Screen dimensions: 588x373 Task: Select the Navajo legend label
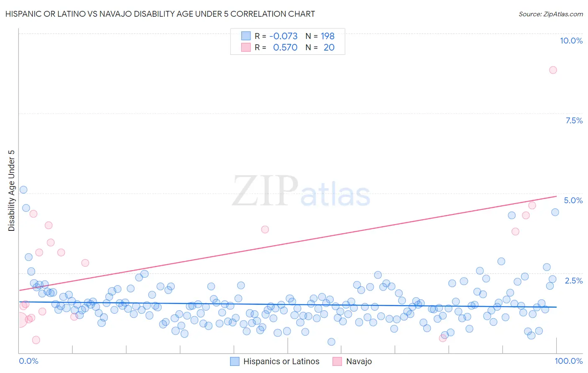click(359, 361)
